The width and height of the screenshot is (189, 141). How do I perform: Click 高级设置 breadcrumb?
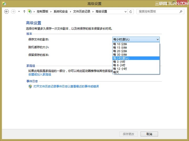coord(101,11)
